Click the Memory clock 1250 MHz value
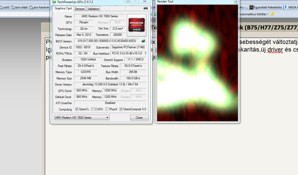 (111, 90)
